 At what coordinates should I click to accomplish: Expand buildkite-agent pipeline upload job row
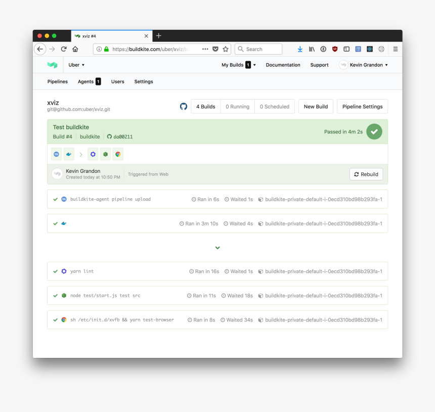click(x=217, y=199)
